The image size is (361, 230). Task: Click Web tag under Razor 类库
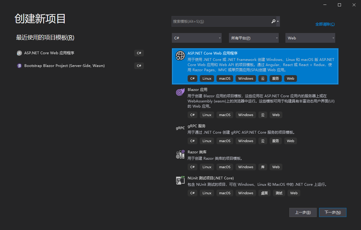(x=276, y=167)
